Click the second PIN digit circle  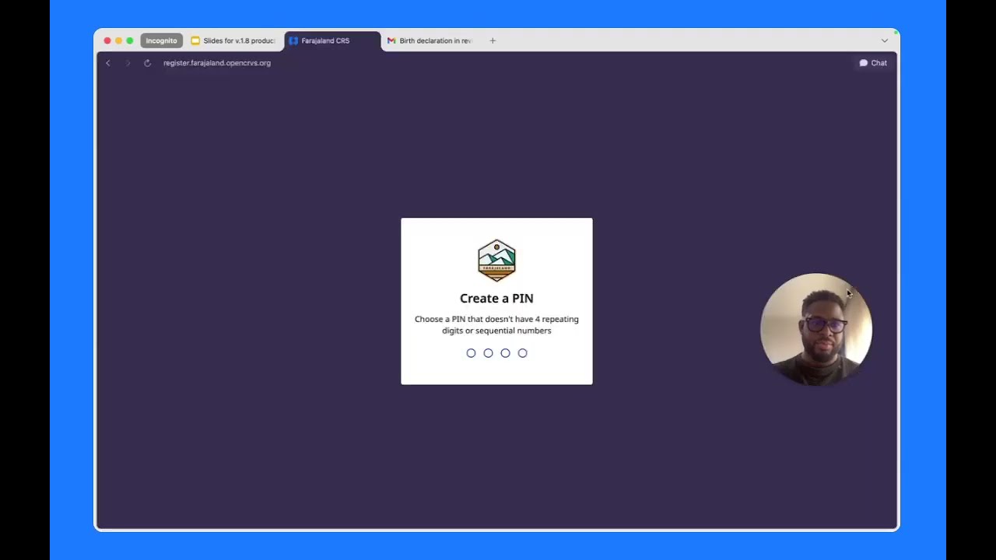488,353
